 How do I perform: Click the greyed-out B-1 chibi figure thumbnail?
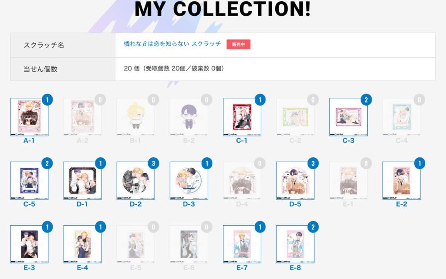136,117
